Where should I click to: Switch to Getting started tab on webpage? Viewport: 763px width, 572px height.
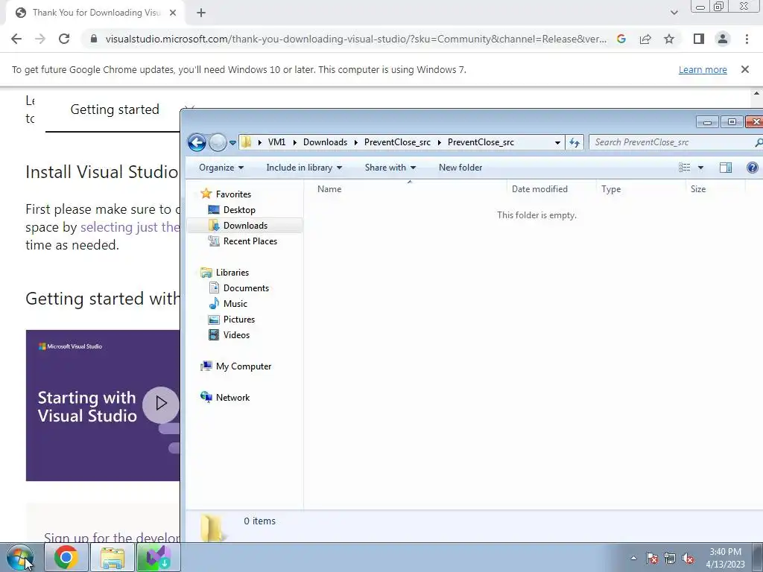tap(115, 109)
